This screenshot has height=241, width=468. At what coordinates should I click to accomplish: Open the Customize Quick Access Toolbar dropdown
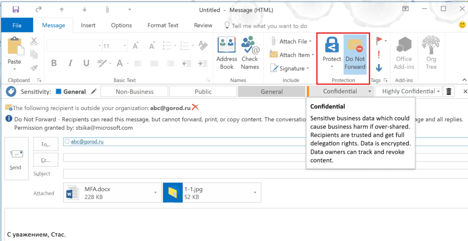pyautogui.click(x=129, y=10)
